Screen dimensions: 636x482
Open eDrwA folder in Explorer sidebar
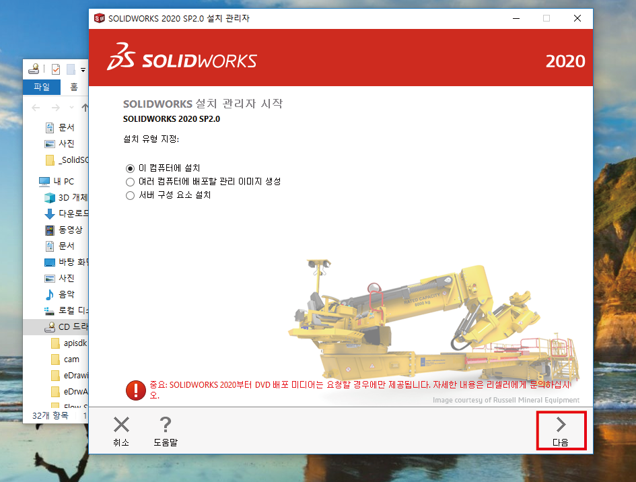pyautogui.click(x=69, y=392)
